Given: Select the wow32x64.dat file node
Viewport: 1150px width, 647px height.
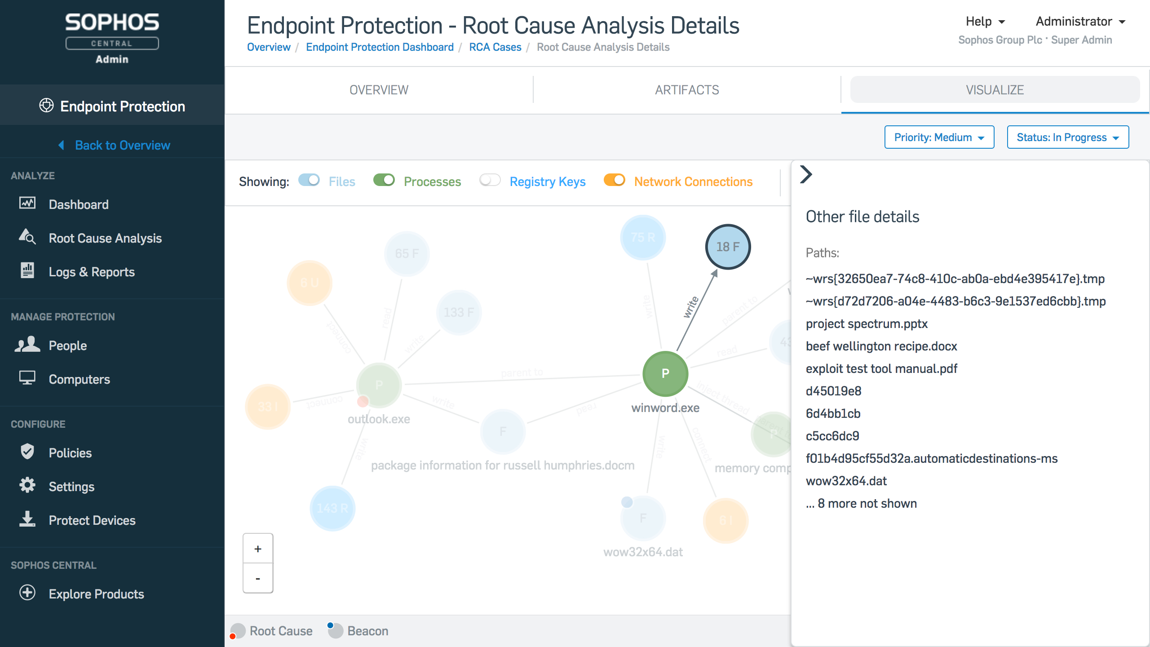Looking at the screenshot, I should [643, 518].
